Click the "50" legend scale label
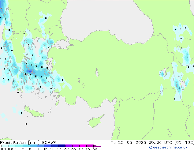Screen dimensions: 194x150 (95, 149)
